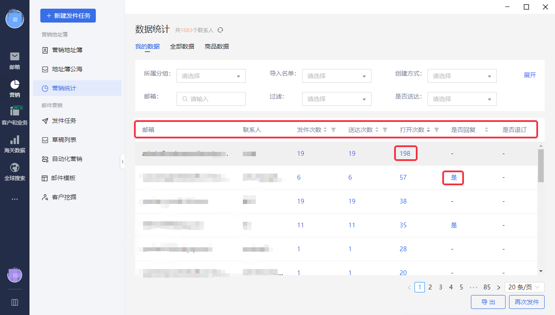
Task: Open 客户和业务 BETA icon
Action: (15, 111)
